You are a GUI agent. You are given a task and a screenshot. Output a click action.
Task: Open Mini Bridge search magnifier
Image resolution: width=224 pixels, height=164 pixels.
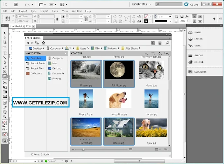coord(167,43)
